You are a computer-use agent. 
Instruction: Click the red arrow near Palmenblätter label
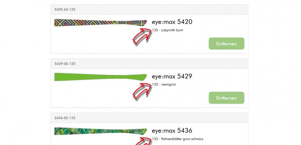pos(142,141)
